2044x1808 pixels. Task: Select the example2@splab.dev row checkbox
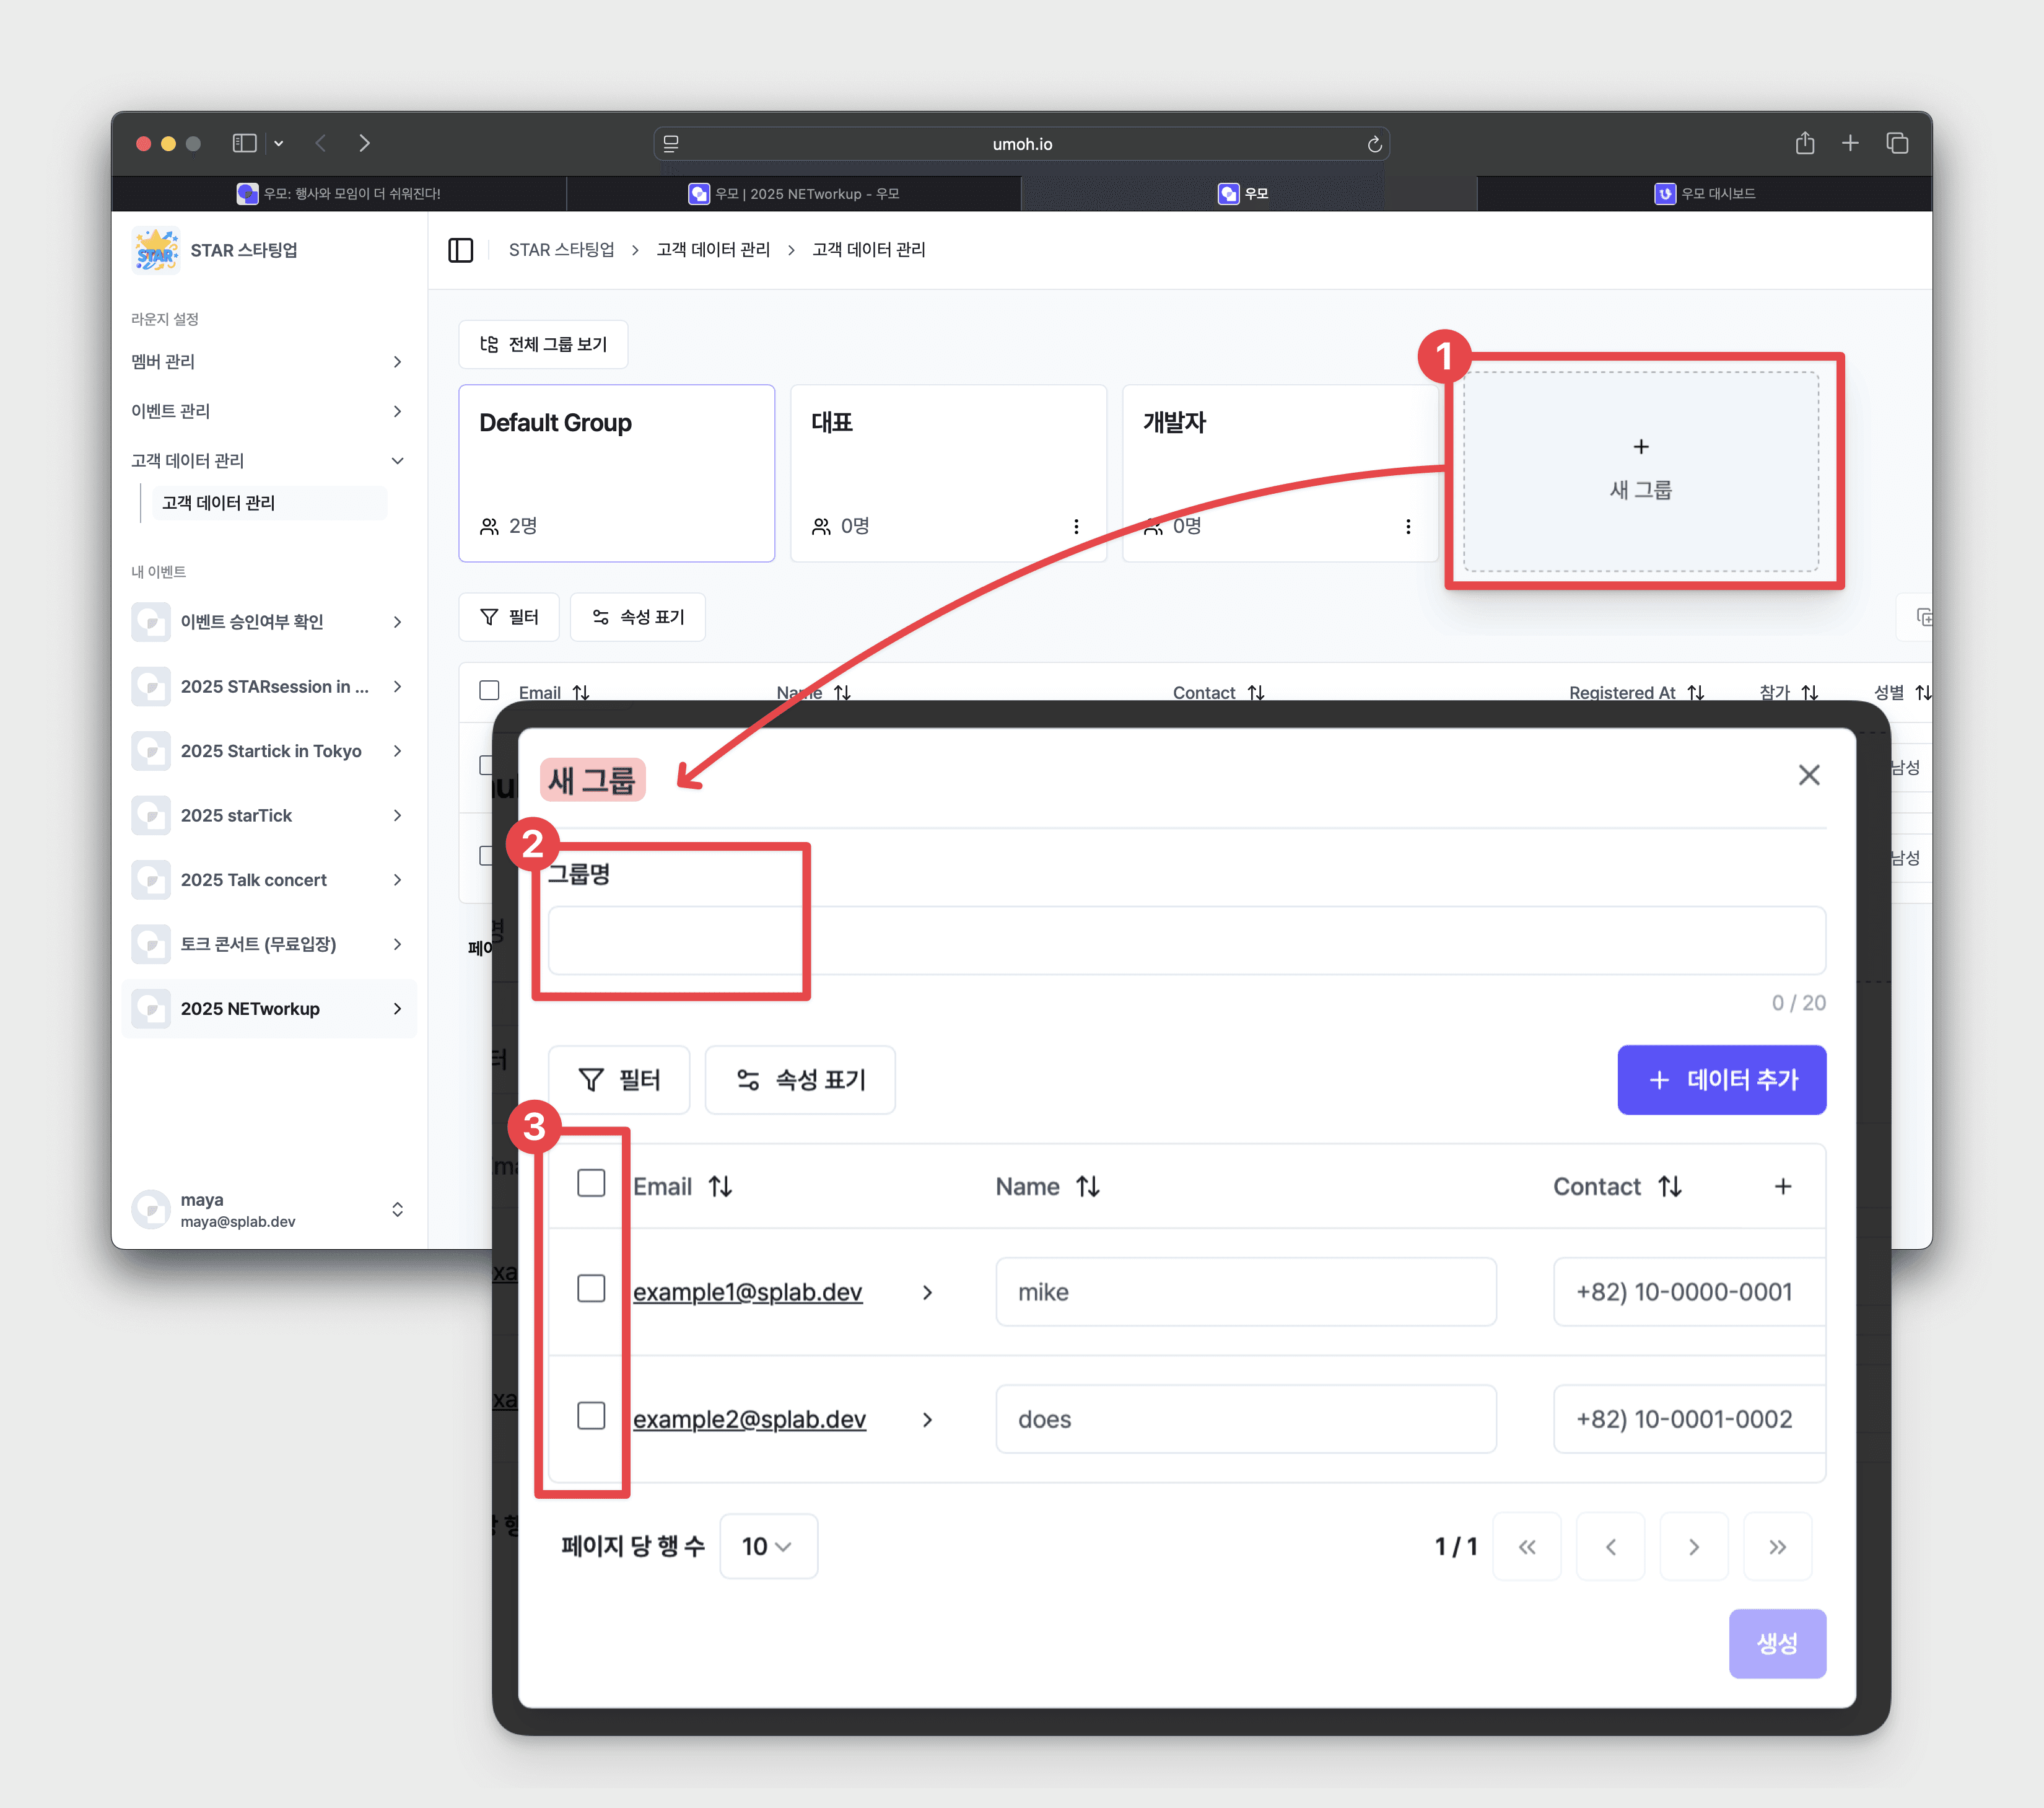coord(591,1416)
